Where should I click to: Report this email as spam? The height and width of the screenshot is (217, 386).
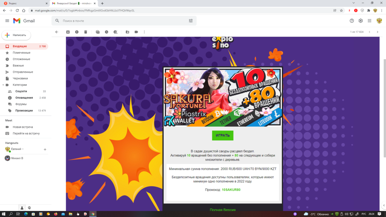click(x=77, y=32)
